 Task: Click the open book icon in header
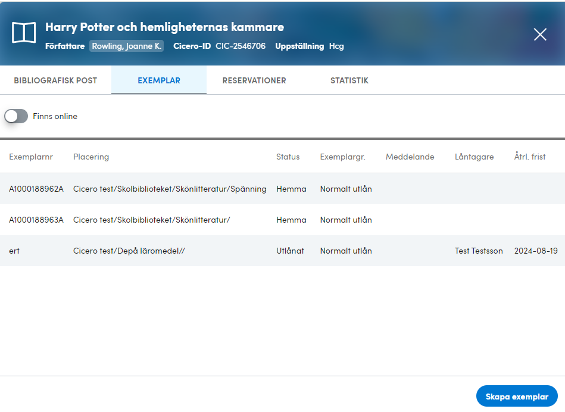[x=24, y=33]
